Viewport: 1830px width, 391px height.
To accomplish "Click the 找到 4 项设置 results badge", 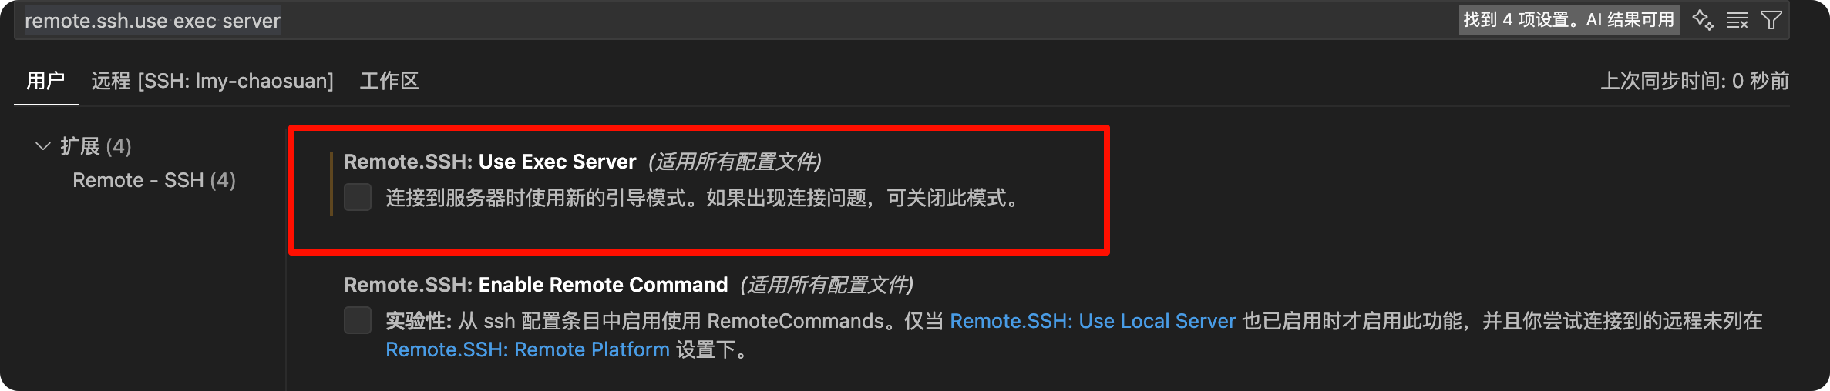I will tap(1569, 20).
